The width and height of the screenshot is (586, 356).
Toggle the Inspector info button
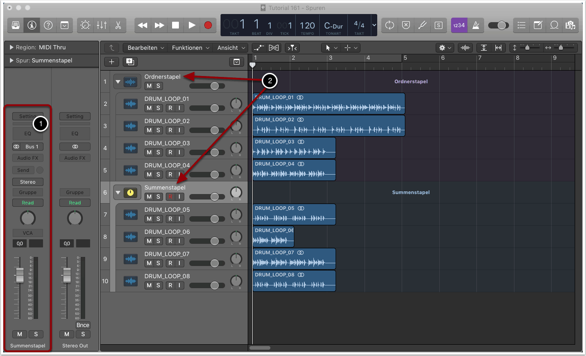click(32, 25)
